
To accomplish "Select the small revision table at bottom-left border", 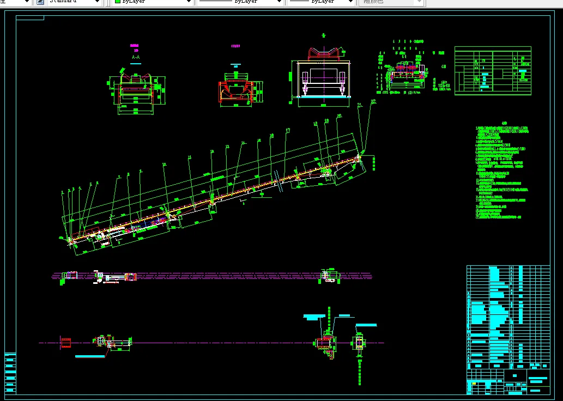I will click(x=10, y=373).
